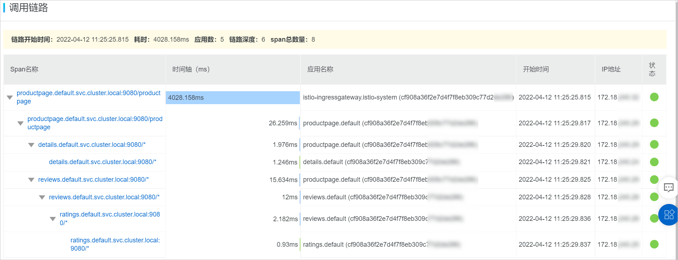Viewport: 678px width, 260px height.
Task: Click start time 2022-04-12 11:25:25.815
Action: (554, 97)
